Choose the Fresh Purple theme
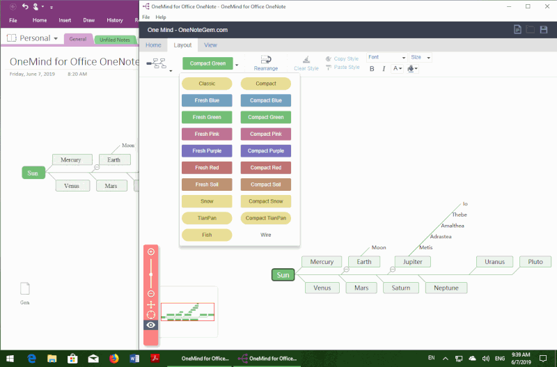This screenshot has height=367, width=557. click(207, 150)
